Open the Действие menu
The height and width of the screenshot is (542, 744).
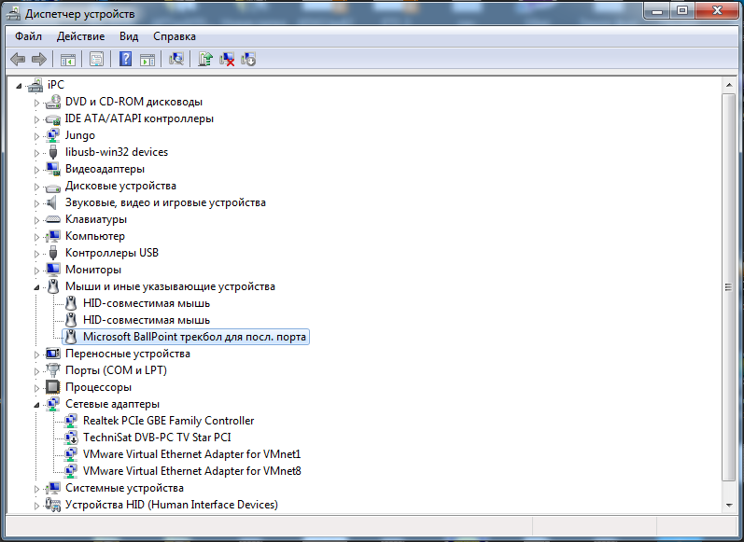point(80,36)
